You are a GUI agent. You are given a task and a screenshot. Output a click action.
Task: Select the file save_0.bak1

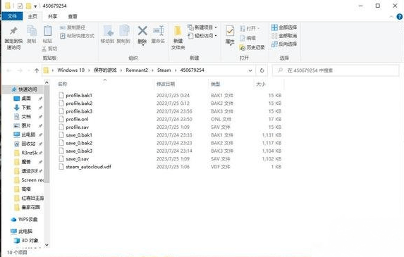[x=79, y=135]
